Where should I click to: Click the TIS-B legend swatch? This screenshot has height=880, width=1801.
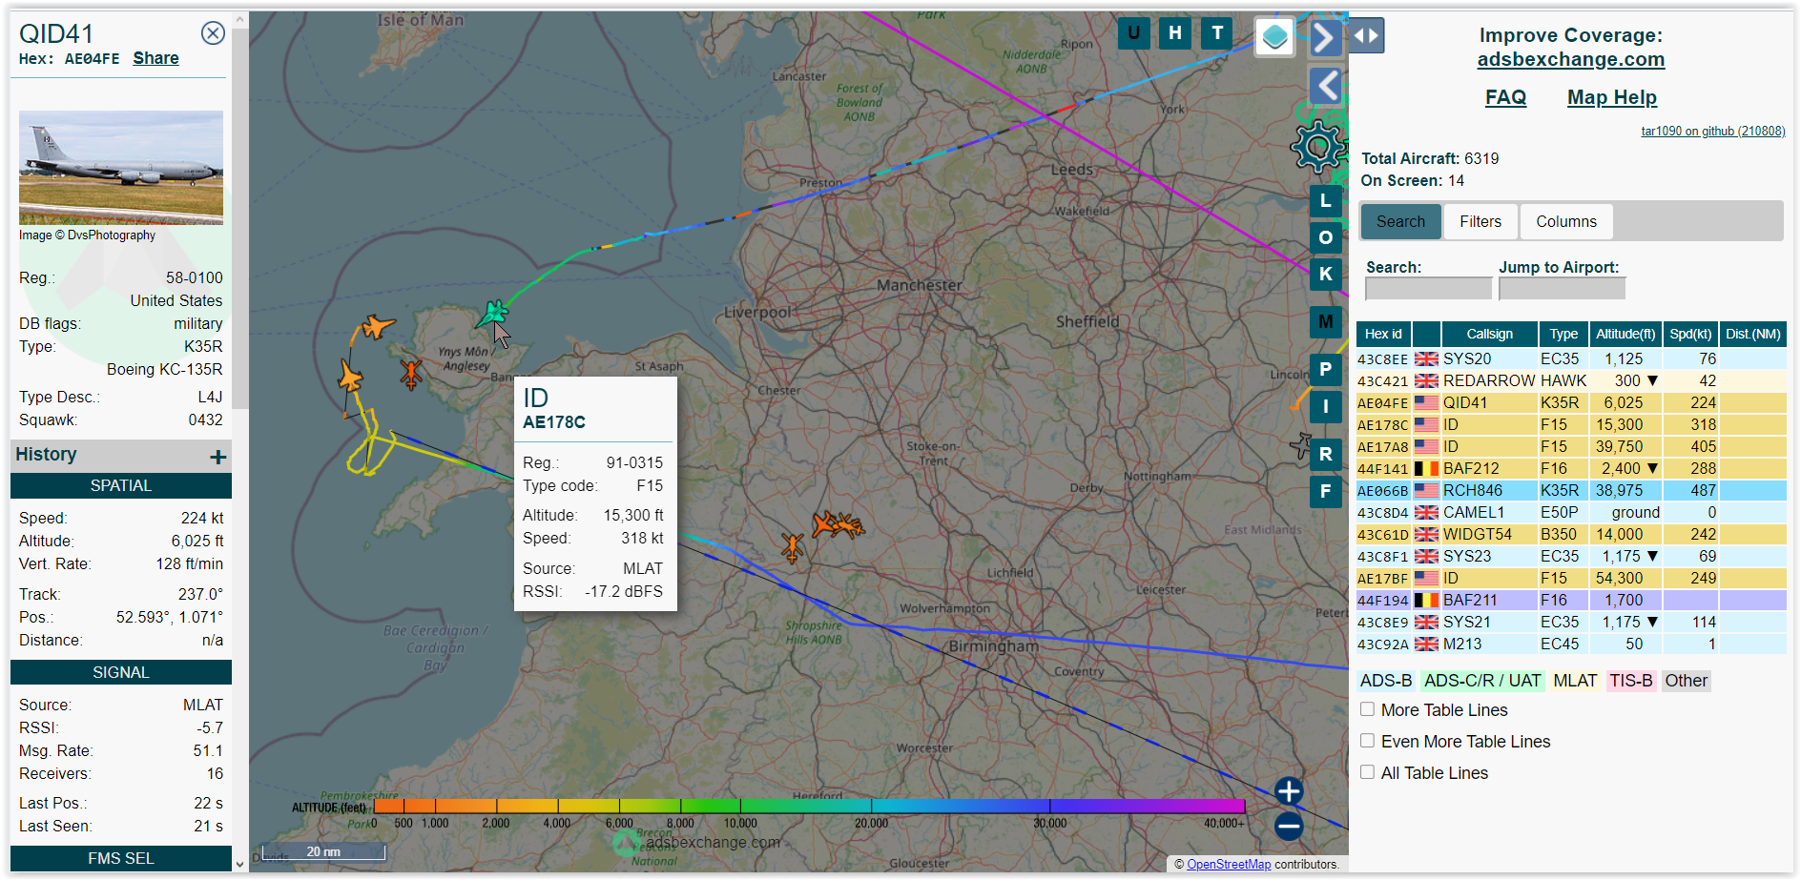point(1631,681)
